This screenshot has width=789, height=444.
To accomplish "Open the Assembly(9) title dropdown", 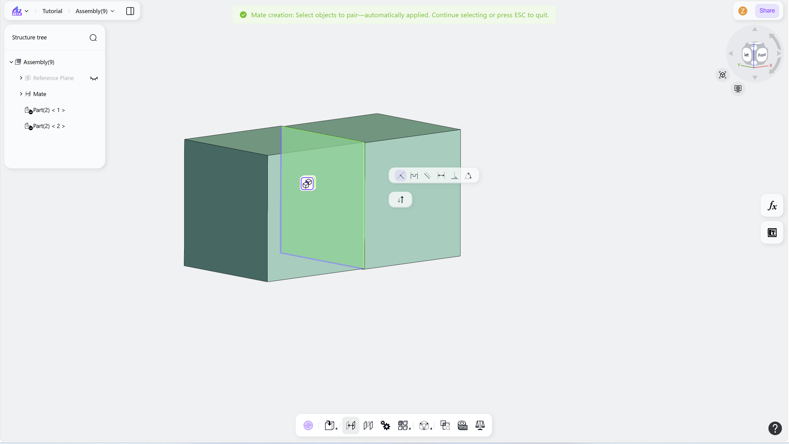I will click(x=95, y=11).
